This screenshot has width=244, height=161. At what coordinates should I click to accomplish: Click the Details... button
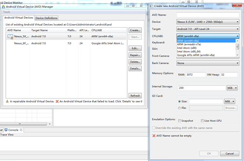click(135, 69)
